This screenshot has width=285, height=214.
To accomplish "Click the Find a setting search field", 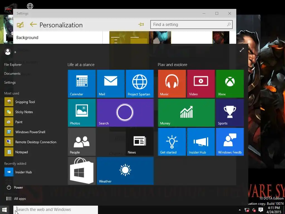I will [191, 25].
